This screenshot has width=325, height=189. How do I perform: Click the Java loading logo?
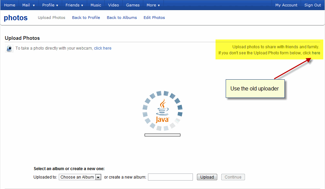point(162,111)
